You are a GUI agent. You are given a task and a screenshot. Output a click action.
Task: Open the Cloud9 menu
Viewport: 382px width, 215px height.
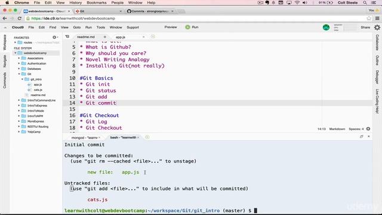(18, 27)
